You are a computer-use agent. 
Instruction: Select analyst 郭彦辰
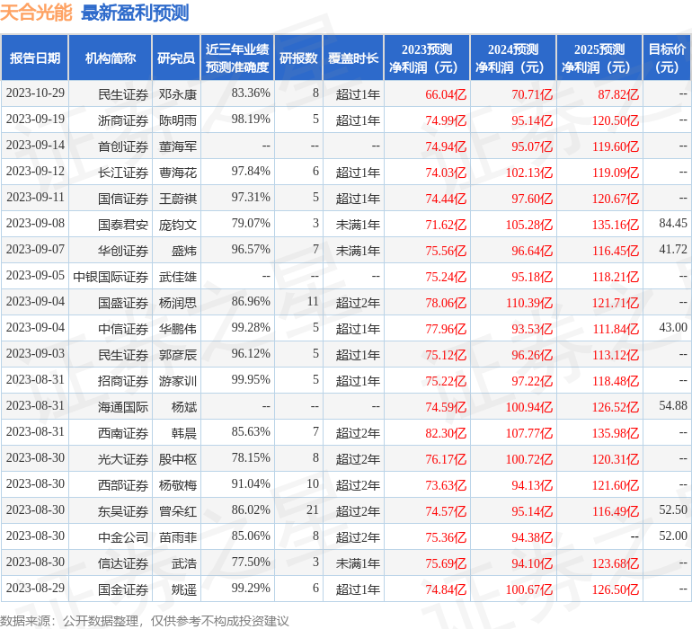click(178, 354)
